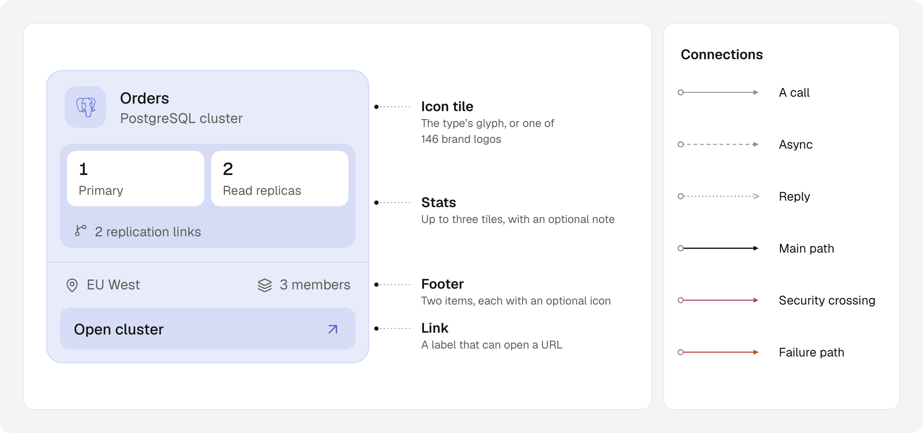Click the text '146 brand logos'
The image size is (923, 433).
coord(461,139)
